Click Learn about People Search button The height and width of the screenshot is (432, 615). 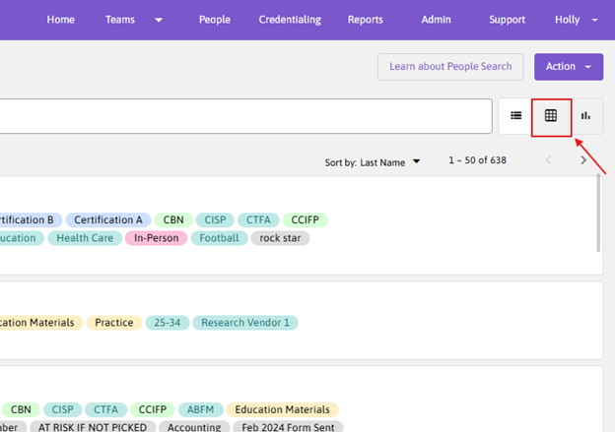450,67
